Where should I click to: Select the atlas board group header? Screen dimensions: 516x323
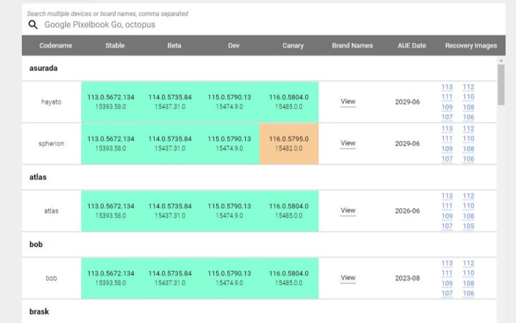click(38, 177)
